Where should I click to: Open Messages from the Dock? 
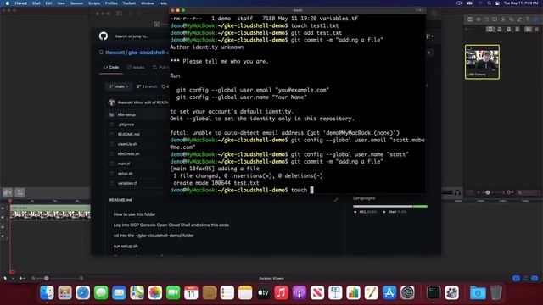[x=101, y=293]
